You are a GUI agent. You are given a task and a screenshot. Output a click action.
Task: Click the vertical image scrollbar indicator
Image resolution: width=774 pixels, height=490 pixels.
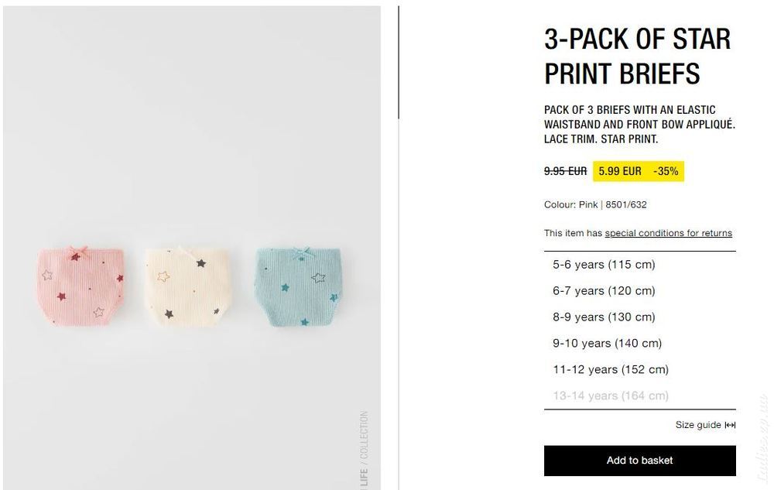tap(399, 62)
